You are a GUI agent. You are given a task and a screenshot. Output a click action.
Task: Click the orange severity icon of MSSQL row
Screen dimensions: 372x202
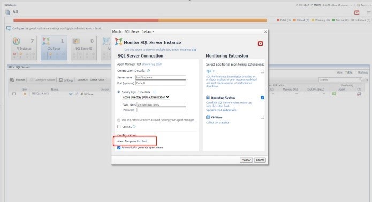tap(25, 94)
